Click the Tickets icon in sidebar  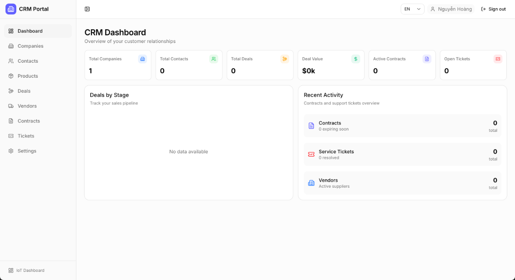(11, 136)
